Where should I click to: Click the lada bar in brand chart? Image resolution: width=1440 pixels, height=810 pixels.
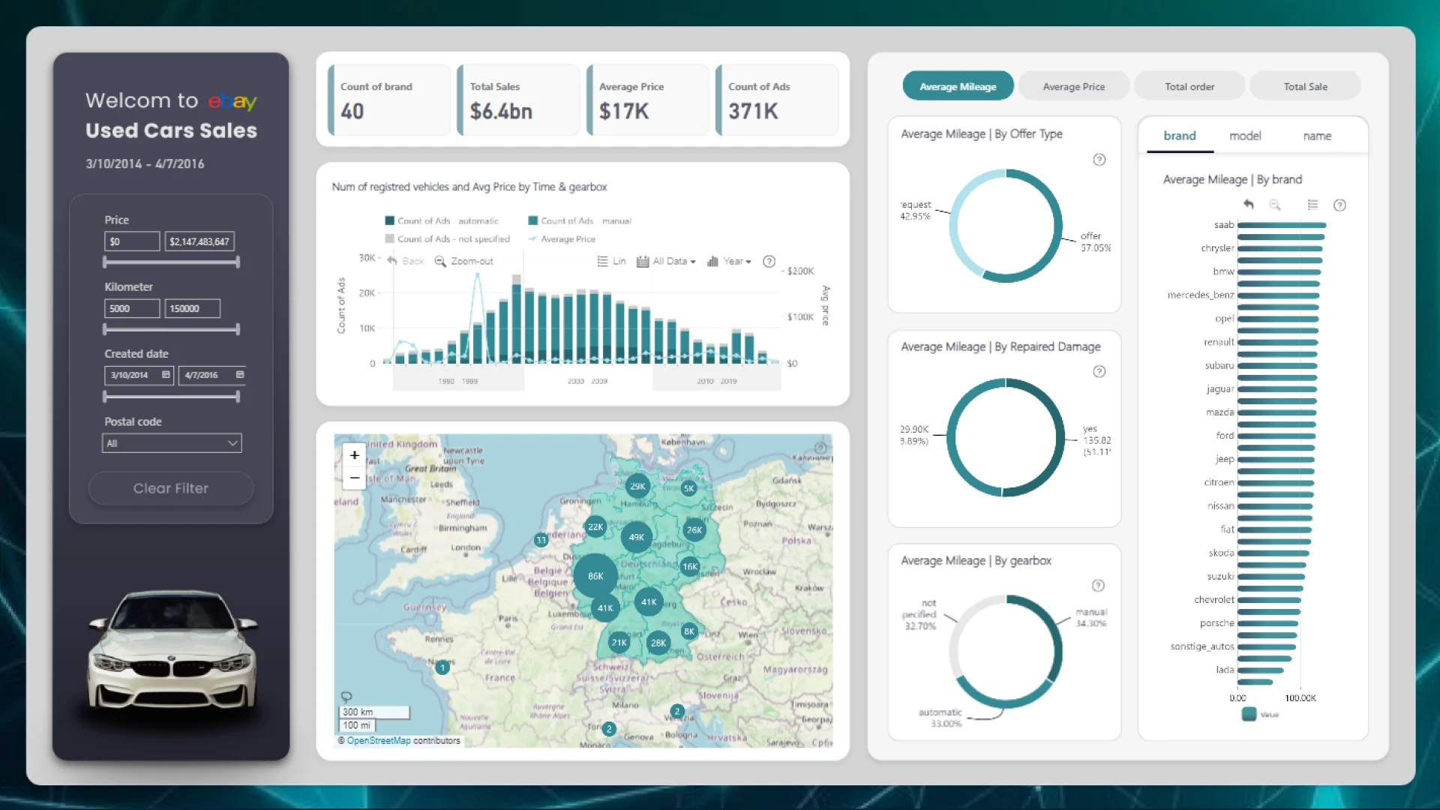tap(1261, 670)
